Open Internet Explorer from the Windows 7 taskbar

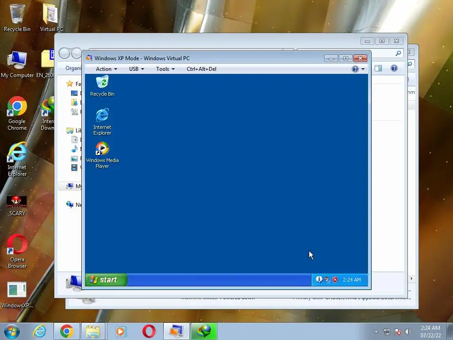[39, 331]
